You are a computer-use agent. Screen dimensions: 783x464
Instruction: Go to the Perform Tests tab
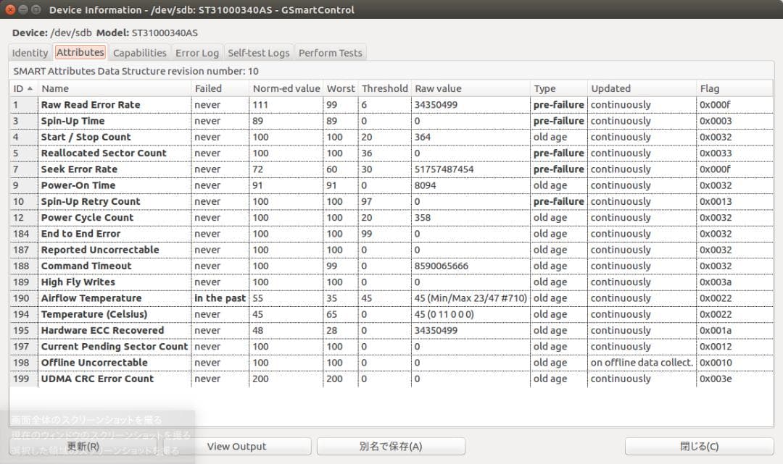[330, 53]
